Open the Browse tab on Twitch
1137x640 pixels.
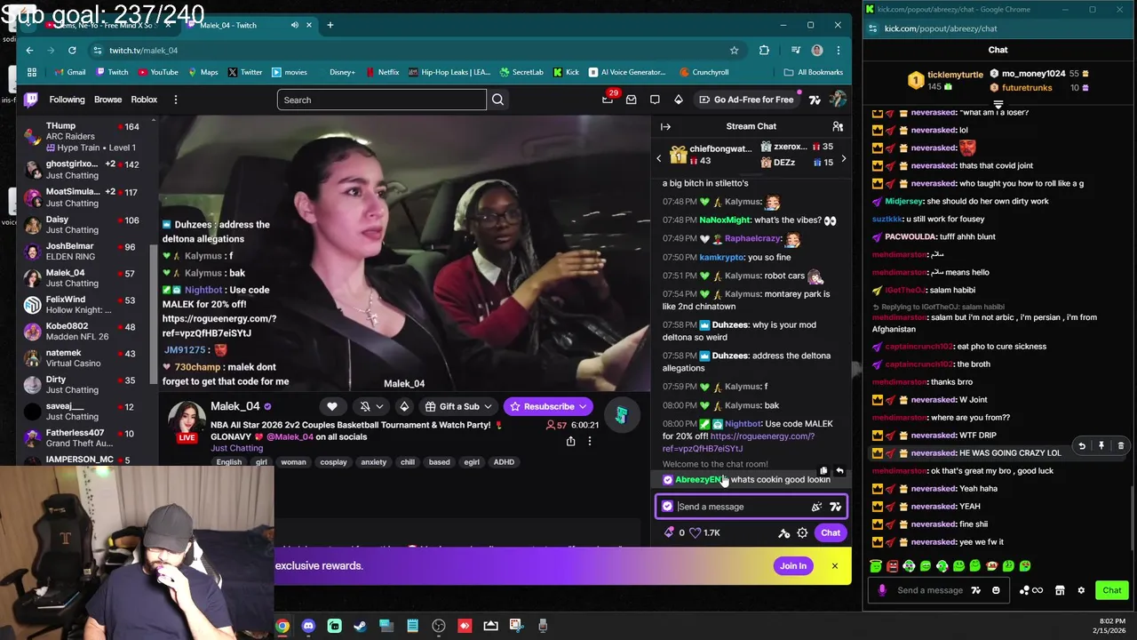coord(107,100)
